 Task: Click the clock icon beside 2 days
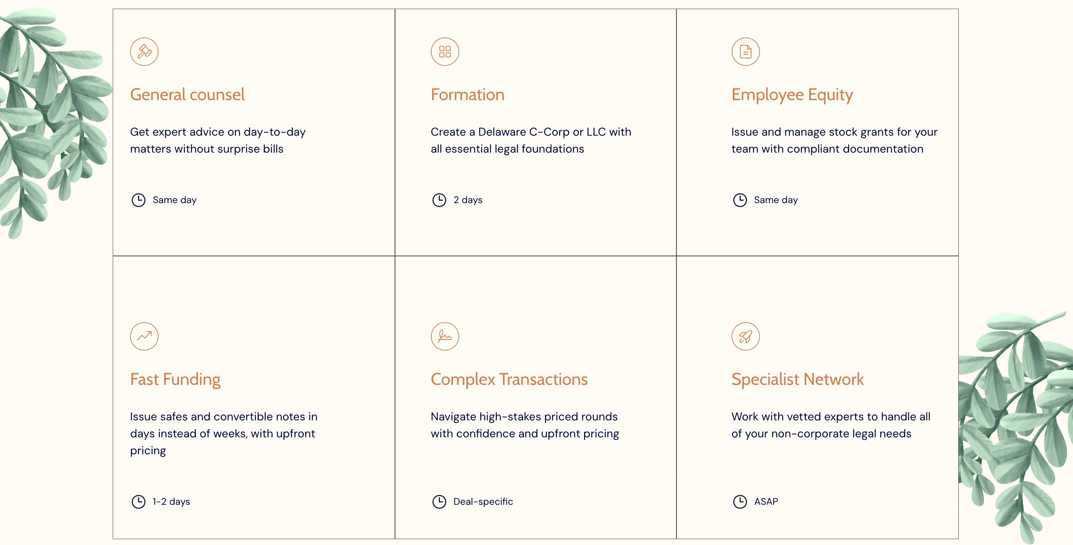[439, 200]
